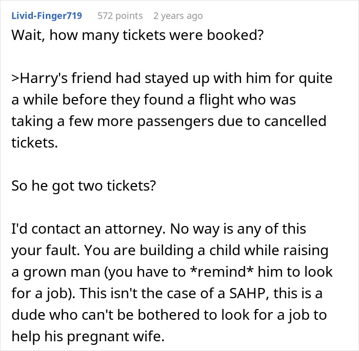Click the 'Wait, how many tickets were booked?' sentence
The image size is (359, 351).
click(x=137, y=35)
